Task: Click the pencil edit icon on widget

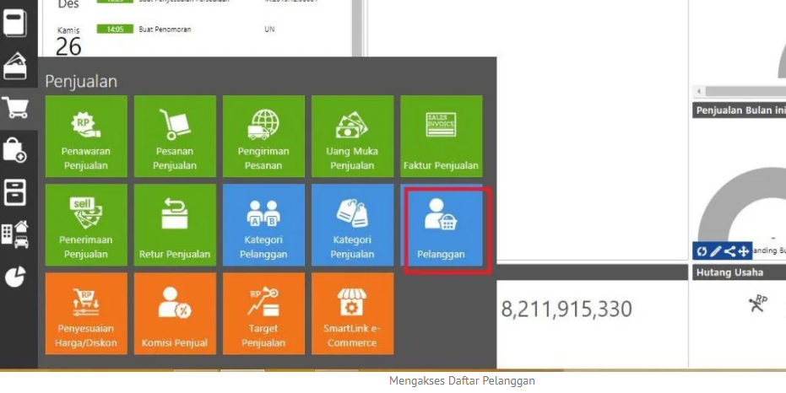Action: point(716,250)
